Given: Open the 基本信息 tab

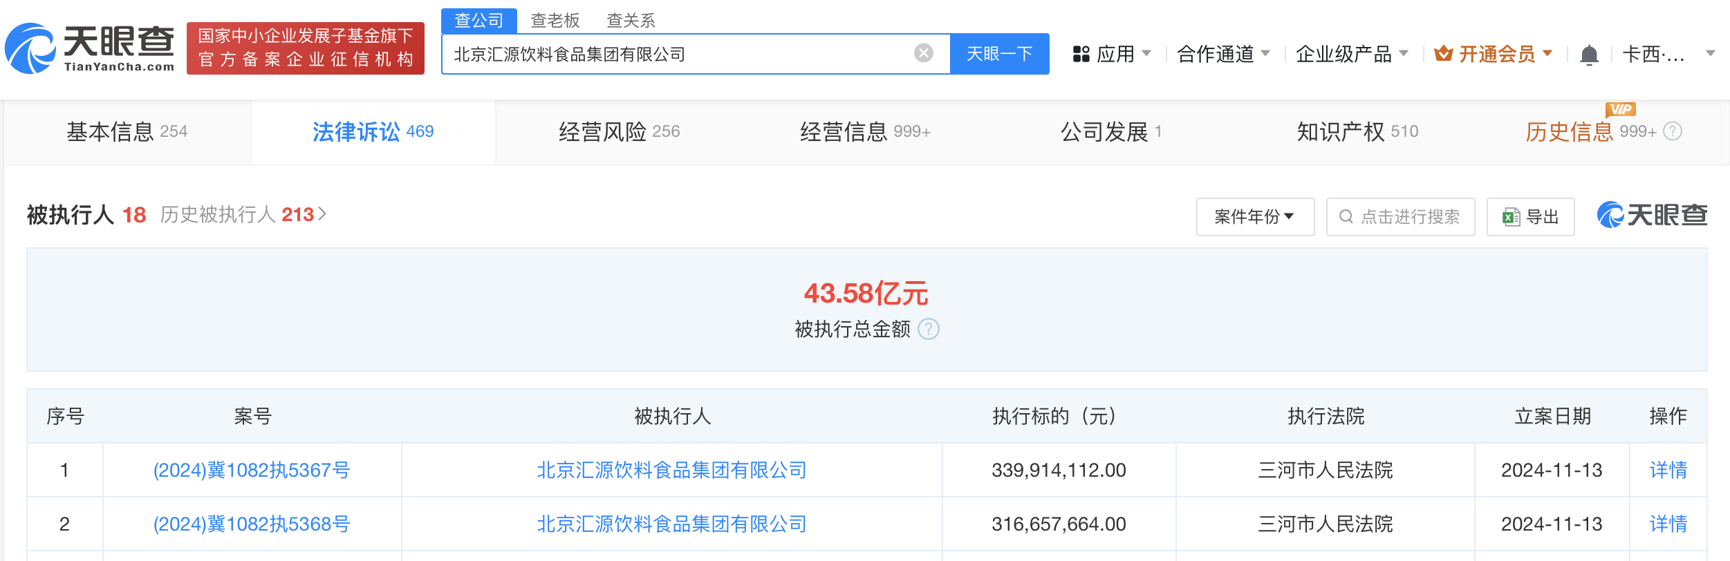Looking at the screenshot, I should (x=127, y=131).
